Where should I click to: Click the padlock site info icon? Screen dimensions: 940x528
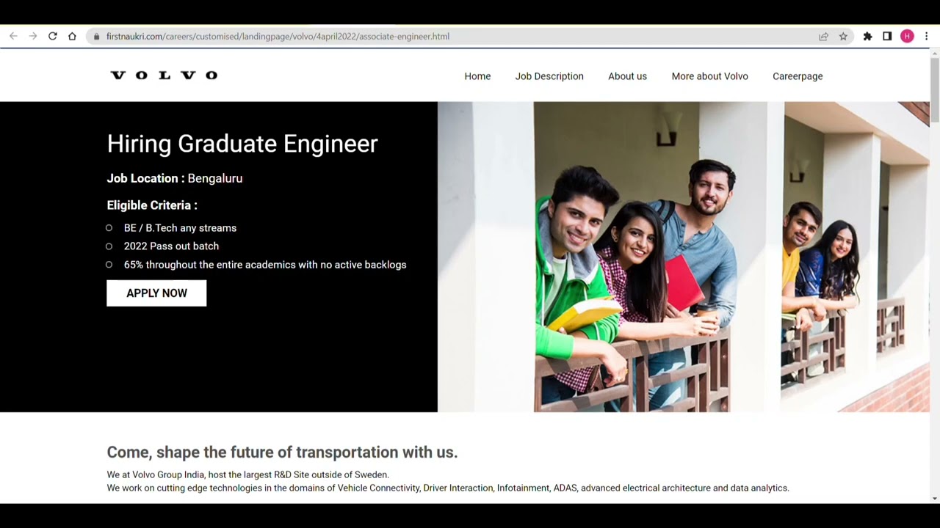click(x=96, y=36)
